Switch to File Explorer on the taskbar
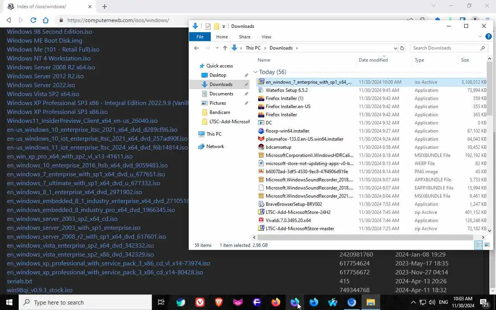 [x=371, y=302]
